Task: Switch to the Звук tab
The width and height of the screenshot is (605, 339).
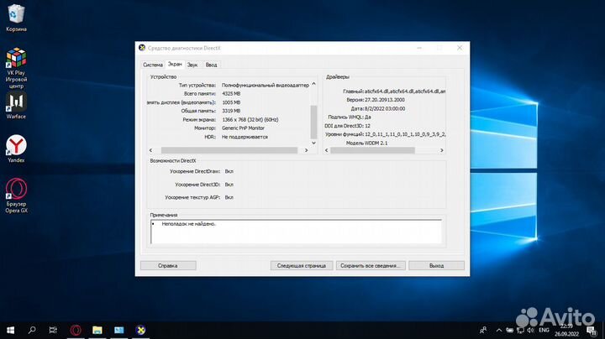Action: point(192,65)
